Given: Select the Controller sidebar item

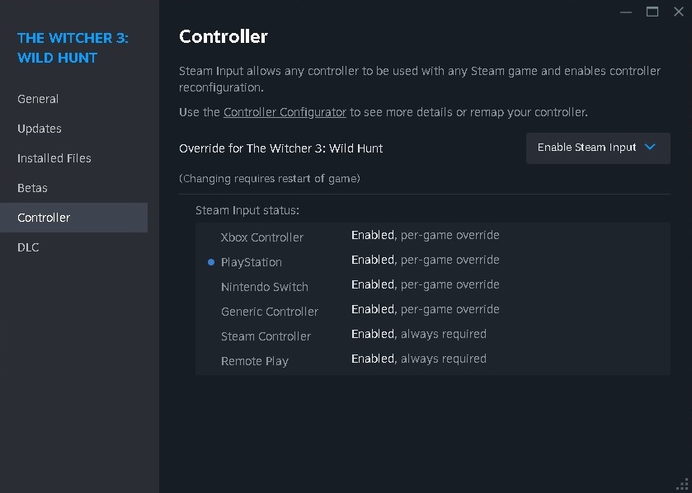Looking at the screenshot, I should 45,218.
